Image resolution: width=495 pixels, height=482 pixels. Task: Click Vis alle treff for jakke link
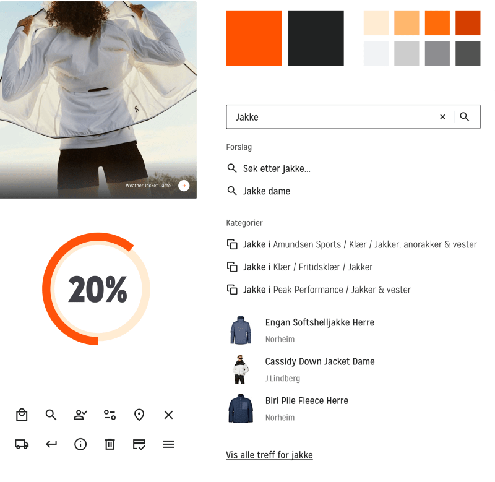coord(269,455)
